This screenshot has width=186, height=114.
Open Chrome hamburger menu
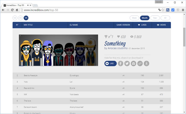183,10
